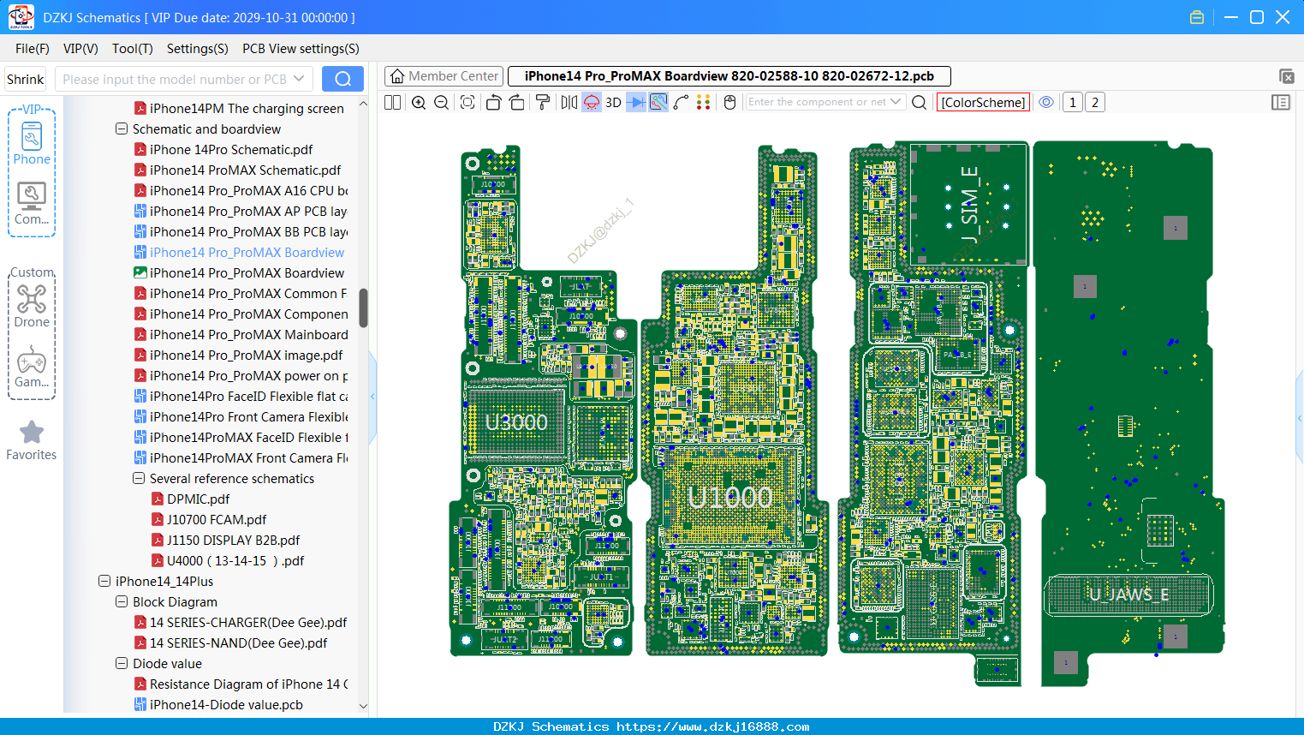Screen dimensions: 1304x735
Task: Search the component or net magnifier
Action: 919,103
